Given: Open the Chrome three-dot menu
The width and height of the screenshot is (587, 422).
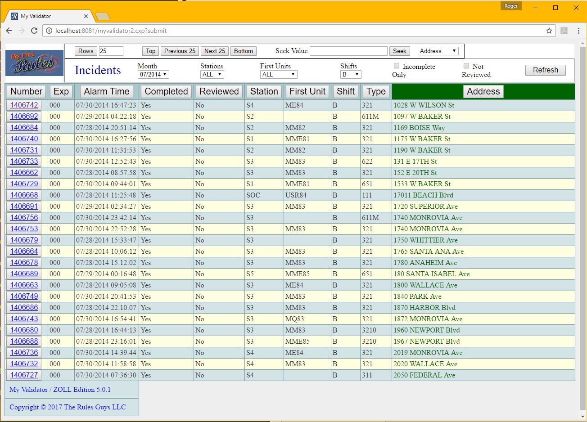Looking at the screenshot, I should (x=578, y=31).
